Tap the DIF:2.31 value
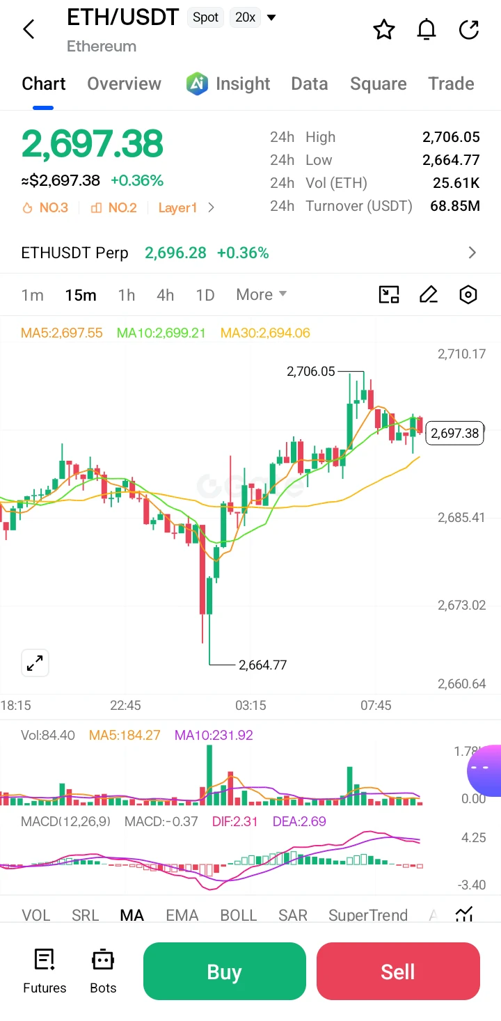Screen dimensions: 501x1021 point(234,821)
